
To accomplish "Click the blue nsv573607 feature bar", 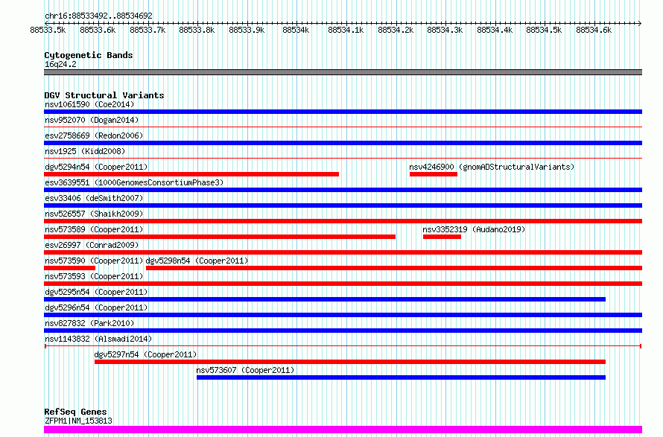I will (x=401, y=377).
